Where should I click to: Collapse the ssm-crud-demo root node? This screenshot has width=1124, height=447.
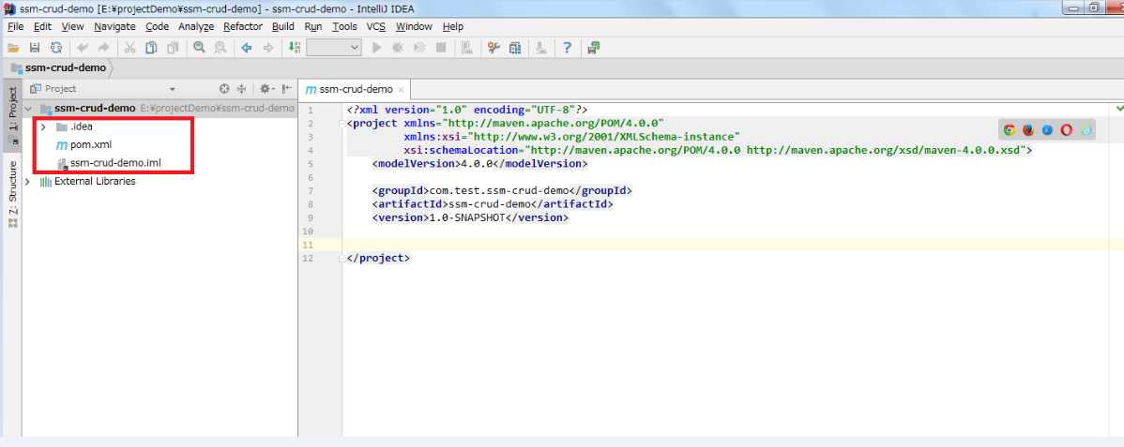click(29, 108)
